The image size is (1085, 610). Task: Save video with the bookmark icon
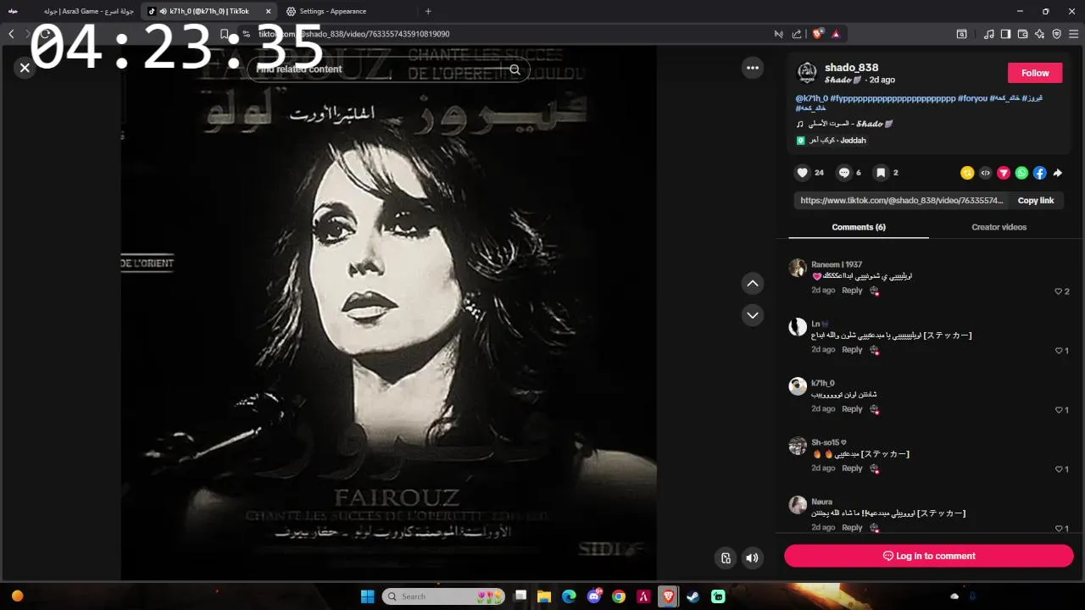point(881,173)
